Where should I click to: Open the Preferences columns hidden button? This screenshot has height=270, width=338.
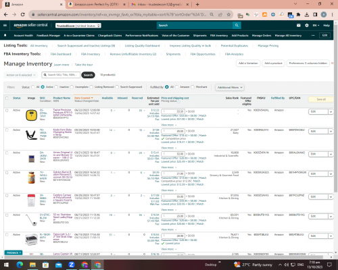(308, 63)
